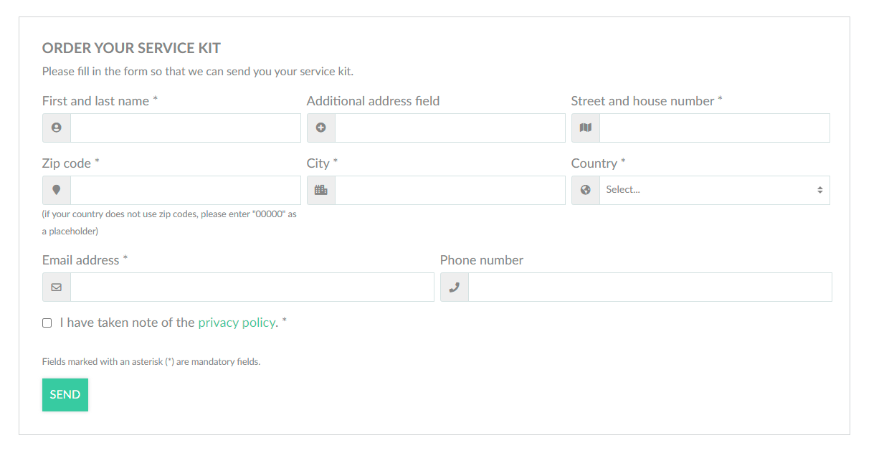
Task: Open the Country Select... dropdown
Action: click(715, 190)
